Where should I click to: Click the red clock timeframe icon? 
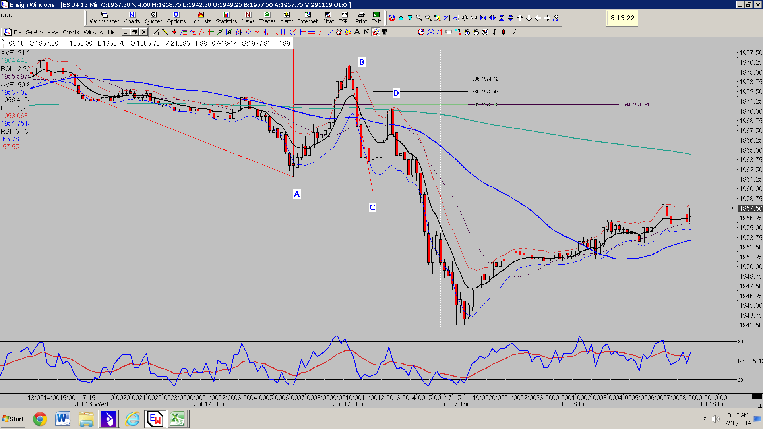(x=421, y=32)
